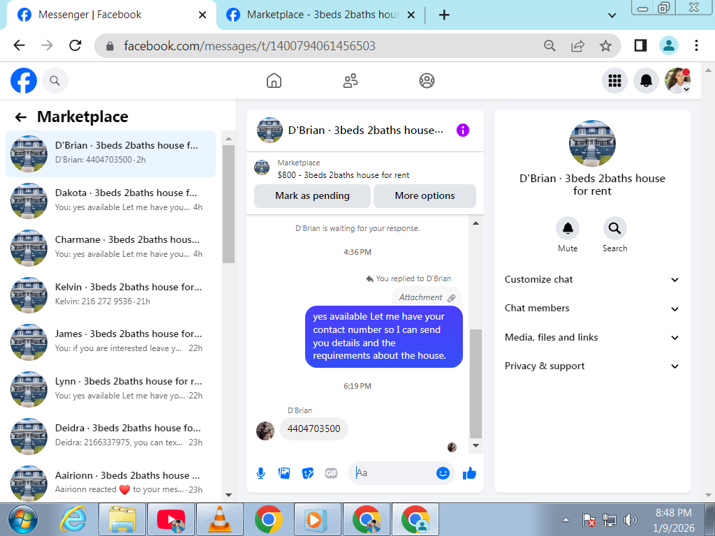Open the Facebook search magnifier
The height and width of the screenshot is (536, 715).
tap(54, 81)
